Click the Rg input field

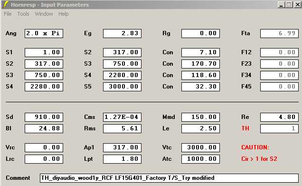click(200, 33)
